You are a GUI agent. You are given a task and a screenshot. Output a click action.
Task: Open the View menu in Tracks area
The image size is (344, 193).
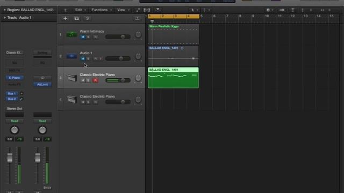coord(123,10)
